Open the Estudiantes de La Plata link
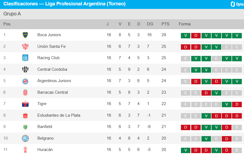The width and height of the screenshot is (244, 155). pyautogui.click(x=59, y=115)
